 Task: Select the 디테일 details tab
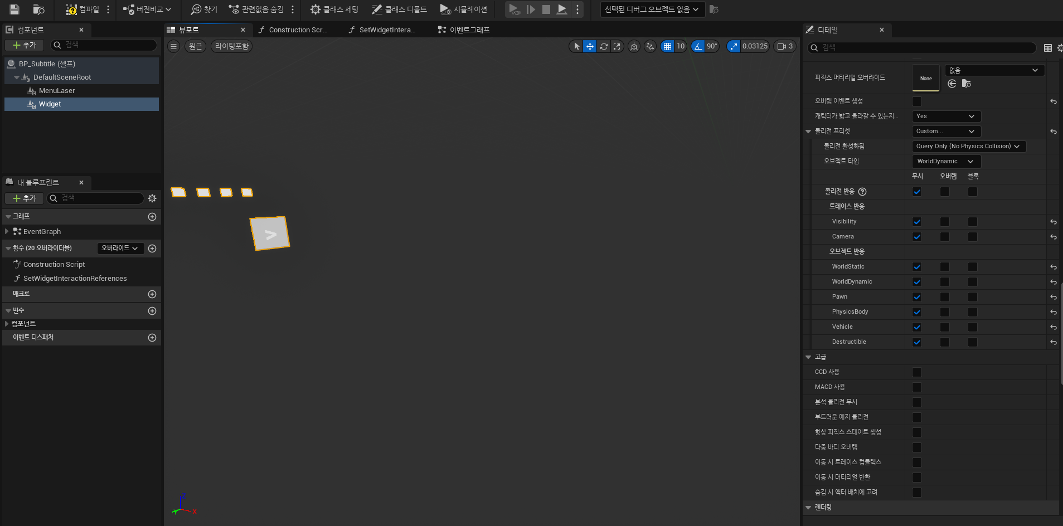[827, 30]
